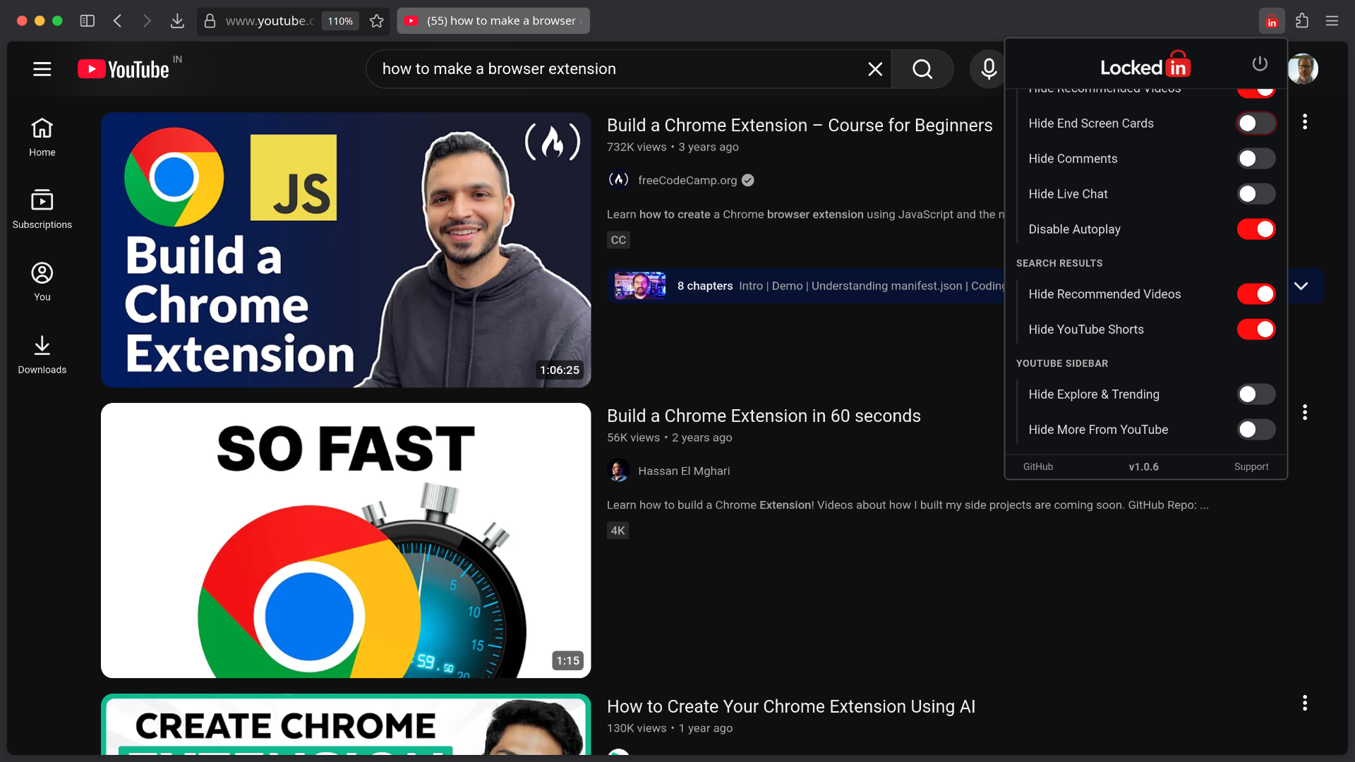Viewport: 1355px width, 762px height.
Task: Open the 8 chapters list
Action: [x=704, y=286]
